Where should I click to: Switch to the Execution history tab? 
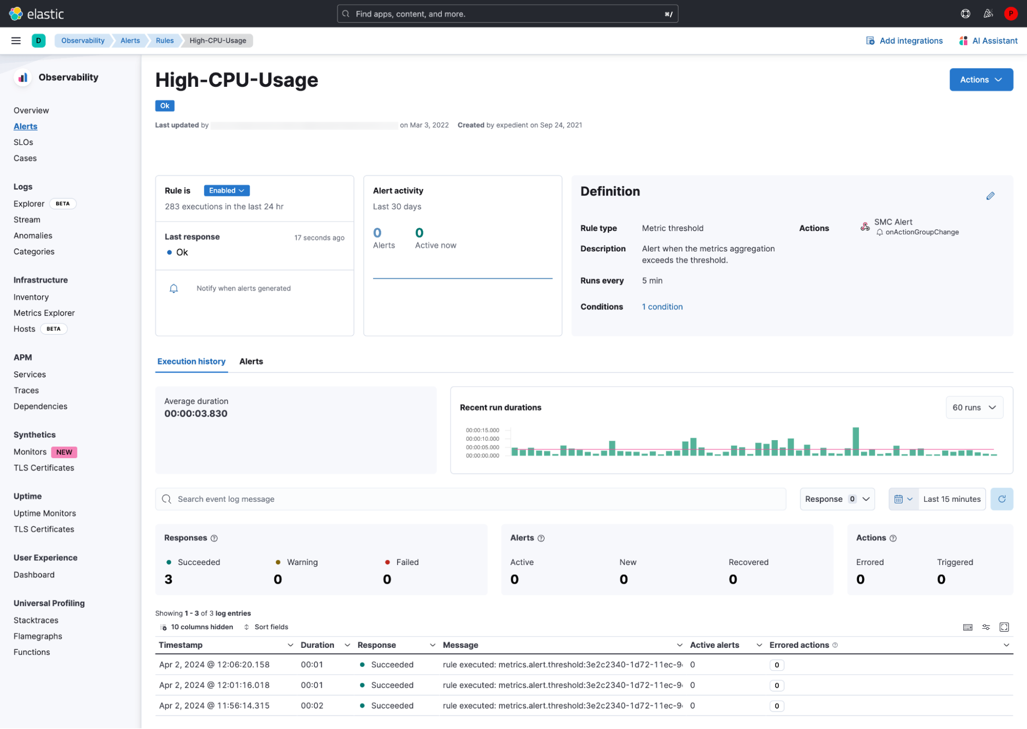[191, 361]
